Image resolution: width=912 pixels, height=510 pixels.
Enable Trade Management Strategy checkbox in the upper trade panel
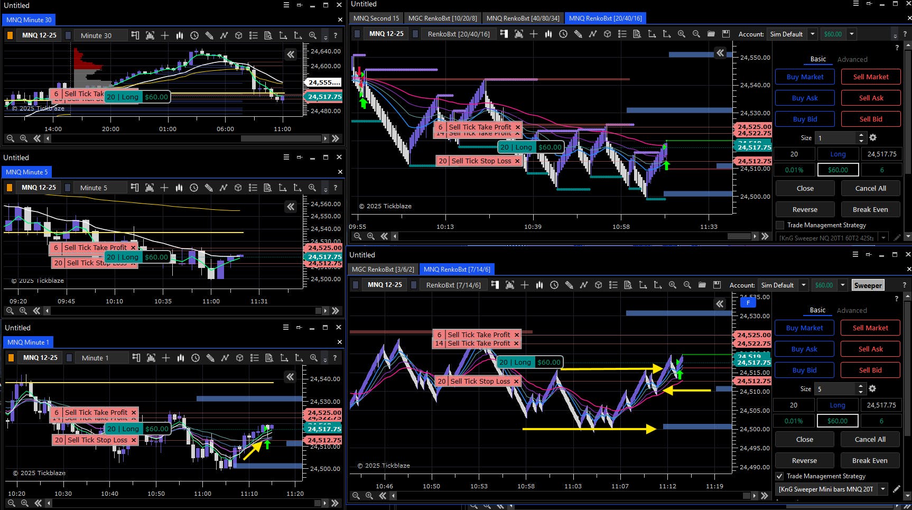pos(780,225)
